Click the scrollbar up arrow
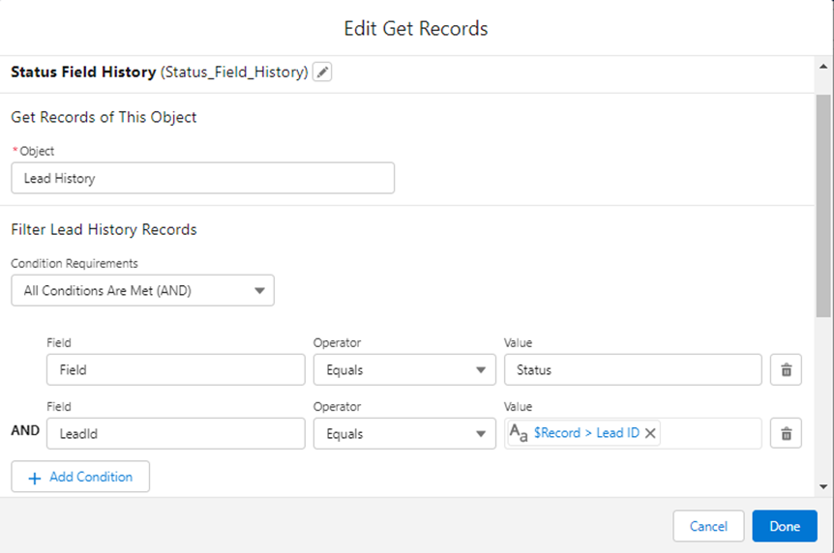Screen dimensions: 834x553 pyautogui.click(x=823, y=67)
